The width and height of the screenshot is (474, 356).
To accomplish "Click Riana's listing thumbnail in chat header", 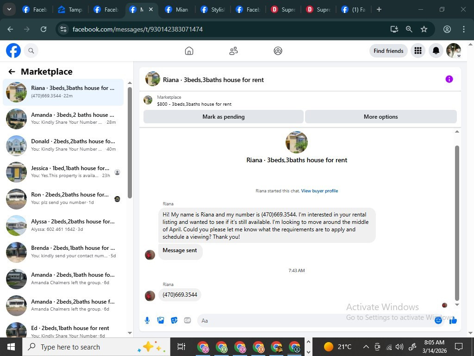I will pos(153,79).
